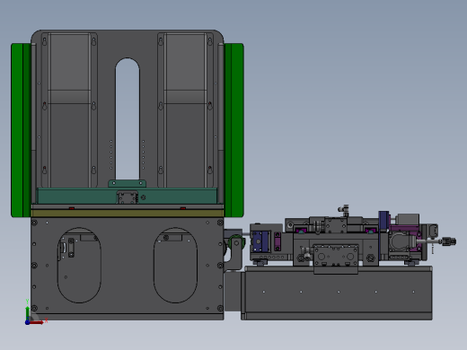Pick the teal horizontal crossbar

127,196
